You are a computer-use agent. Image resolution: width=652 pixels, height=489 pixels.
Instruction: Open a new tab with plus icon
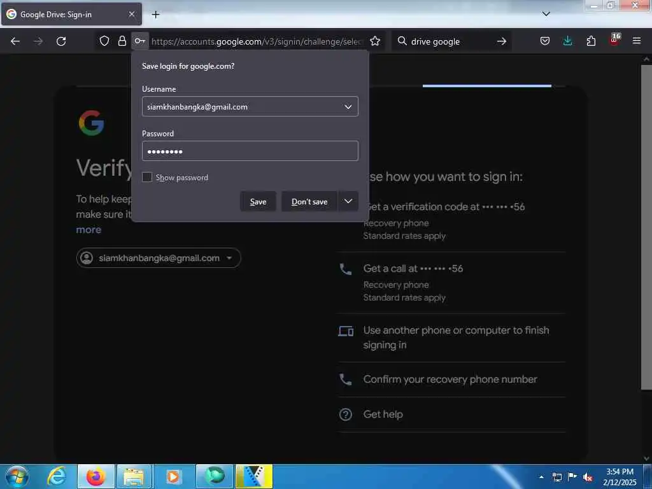(155, 15)
